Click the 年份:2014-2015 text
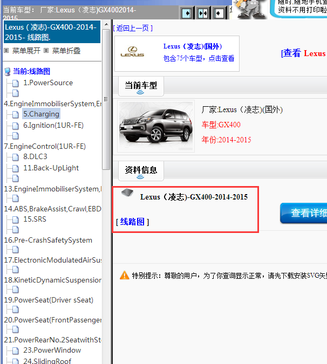 [x=226, y=140]
